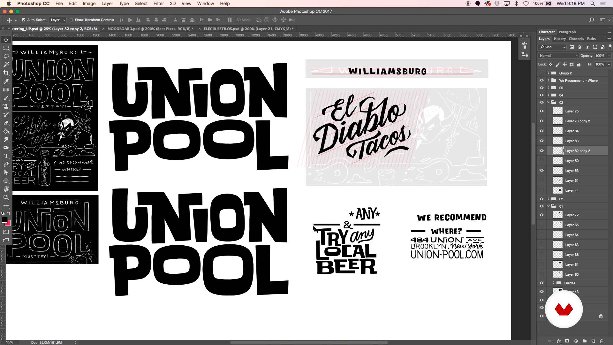Select the Pen tool
613x345 pixels.
pyautogui.click(x=6, y=164)
